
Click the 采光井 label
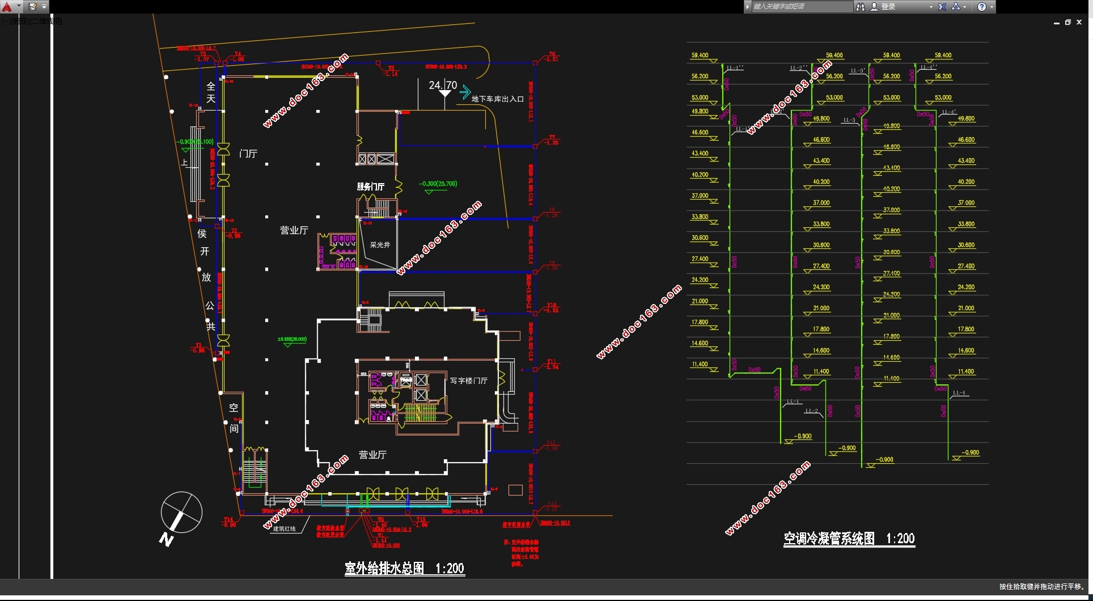pyautogui.click(x=380, y=245)
